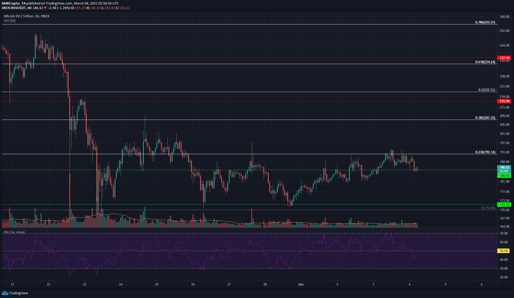
Task: Click the current price 186.62 tag
Action: [x=504, y=169]
